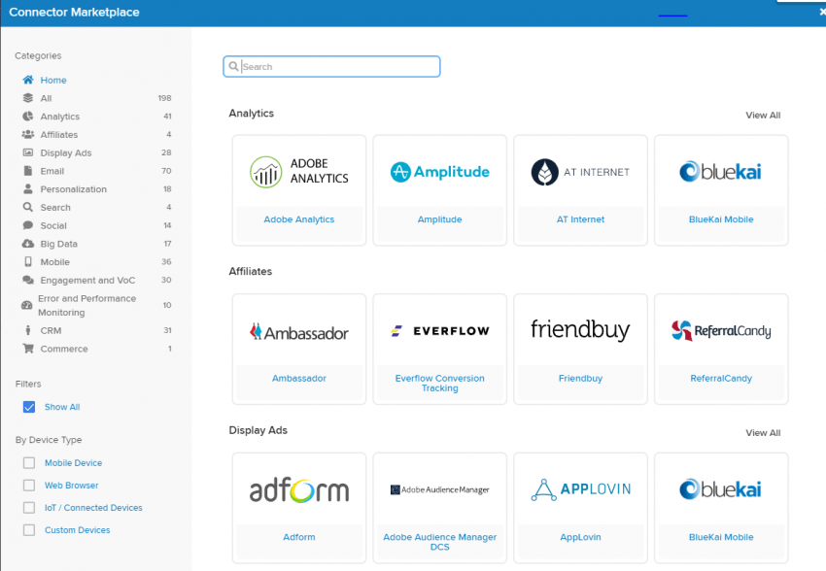Open the Amplitude connector tile
The width and height of the screenshot is (826, 571).
pyautogui.click(x=440, y=189)
